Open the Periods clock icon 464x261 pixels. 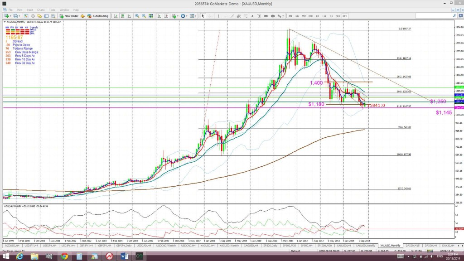183,16
